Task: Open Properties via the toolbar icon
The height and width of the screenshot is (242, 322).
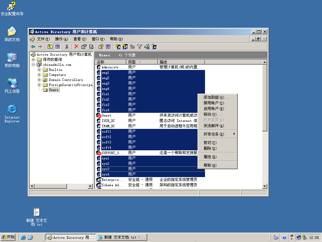Action: click(x=84, y=47)
